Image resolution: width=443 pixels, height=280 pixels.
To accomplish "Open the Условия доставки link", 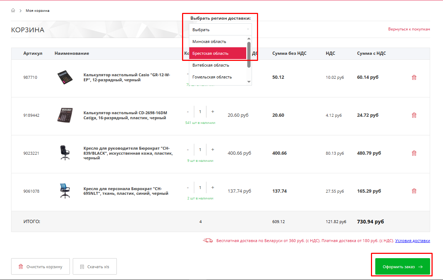I will [x=413, y=241].
